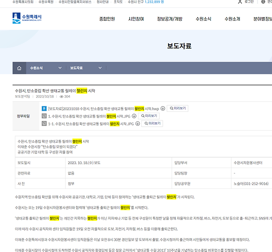This screenshot has height=252, width=272.
Task: Expand the 수원소식 breadcrumb dropdown
Action: pos(60,68)
